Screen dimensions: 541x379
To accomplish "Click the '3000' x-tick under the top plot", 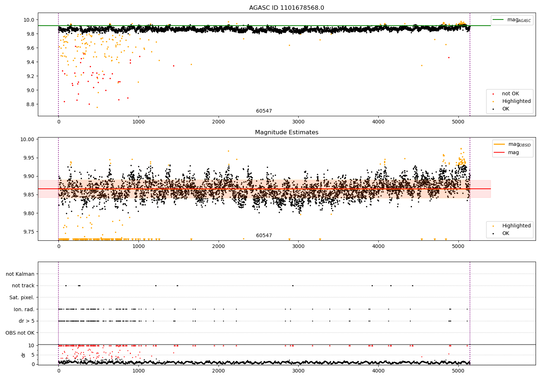I will click(298, 122).
